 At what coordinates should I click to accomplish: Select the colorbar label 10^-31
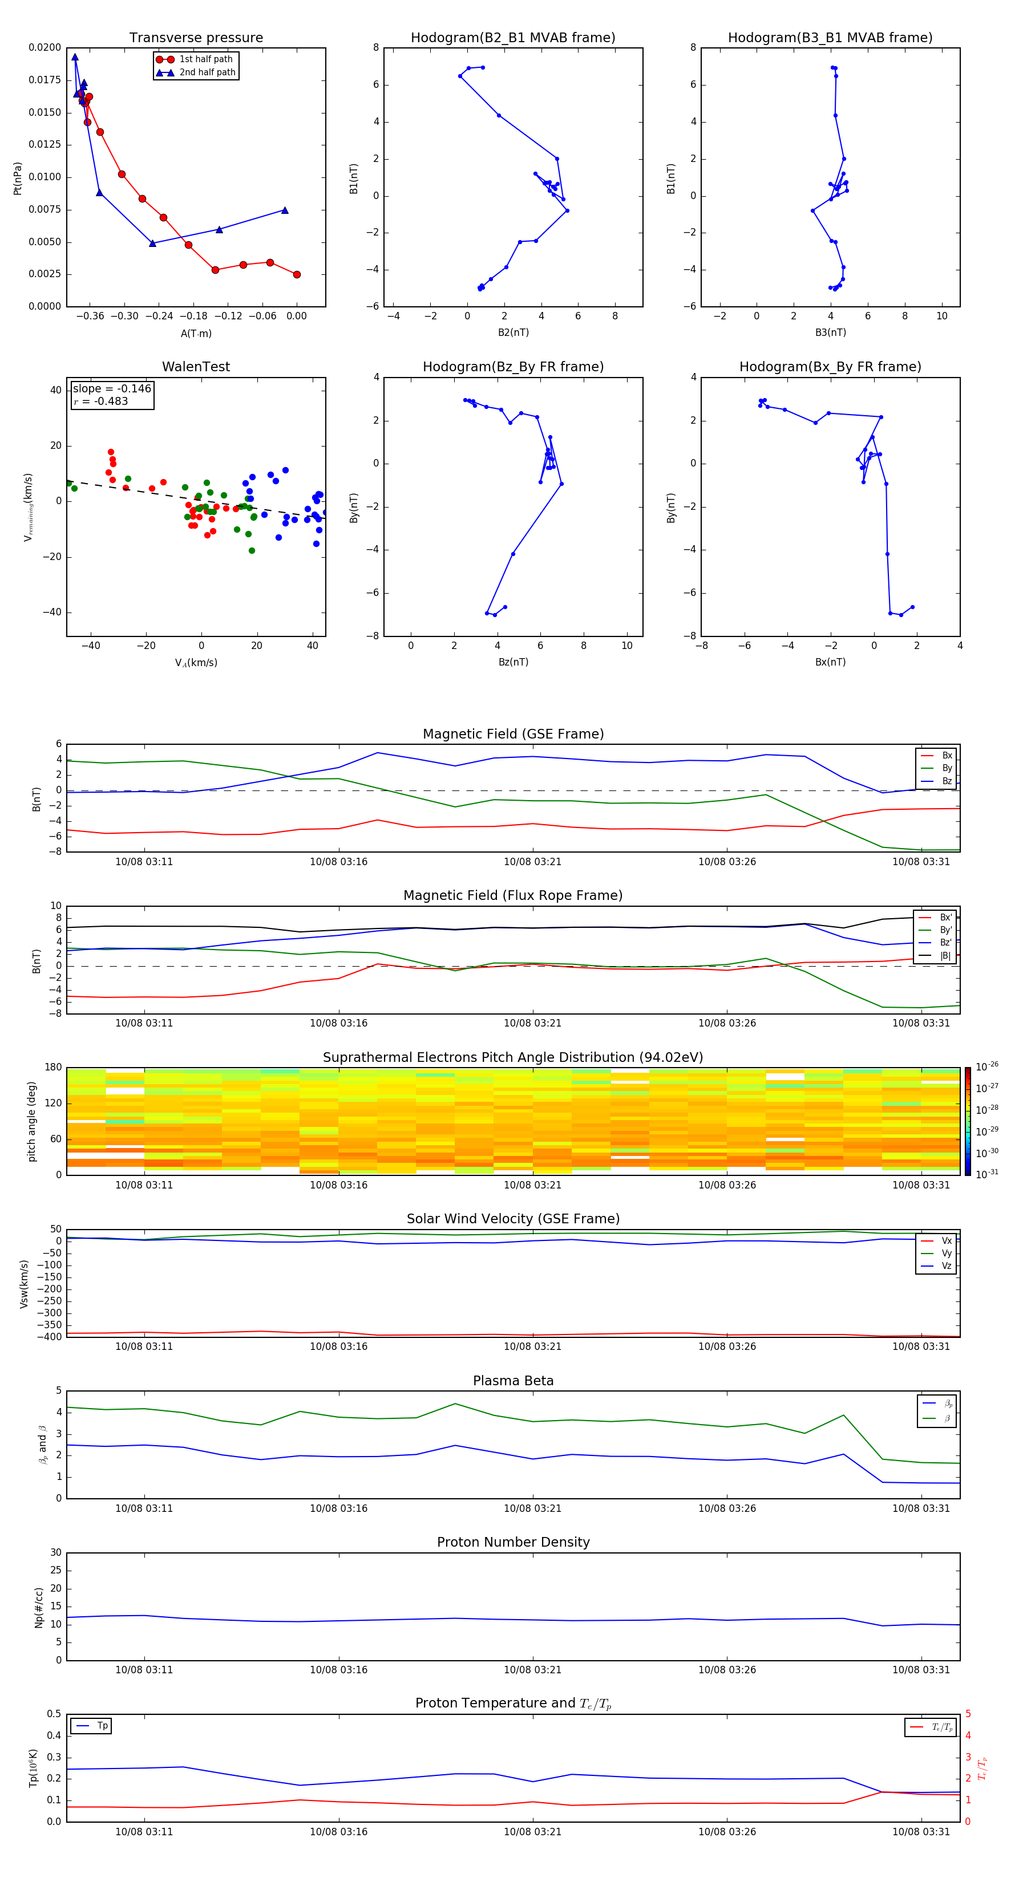pyautogui.click(x=987, y=1174)
